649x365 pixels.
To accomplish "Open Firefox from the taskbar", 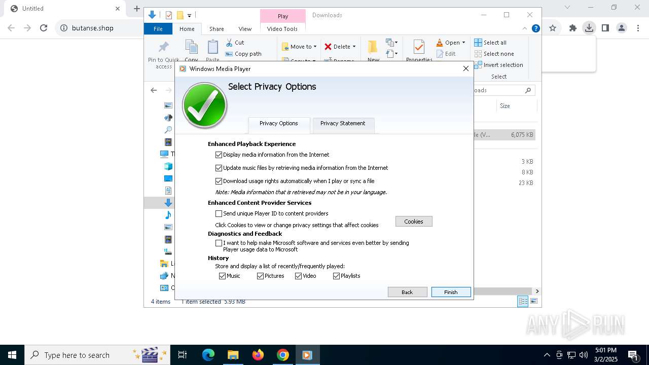I will point(258,355).
